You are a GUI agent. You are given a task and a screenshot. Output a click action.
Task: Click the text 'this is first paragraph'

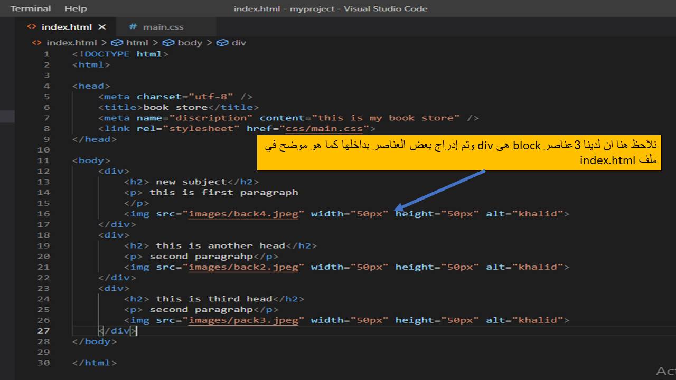pos(224,193)
